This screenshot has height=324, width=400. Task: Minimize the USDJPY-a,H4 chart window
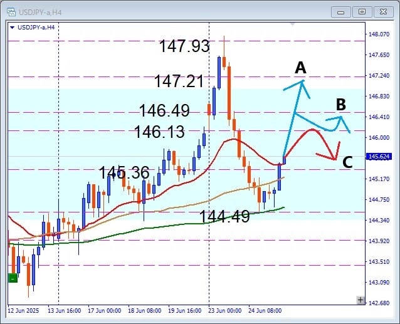coord(341,12)
